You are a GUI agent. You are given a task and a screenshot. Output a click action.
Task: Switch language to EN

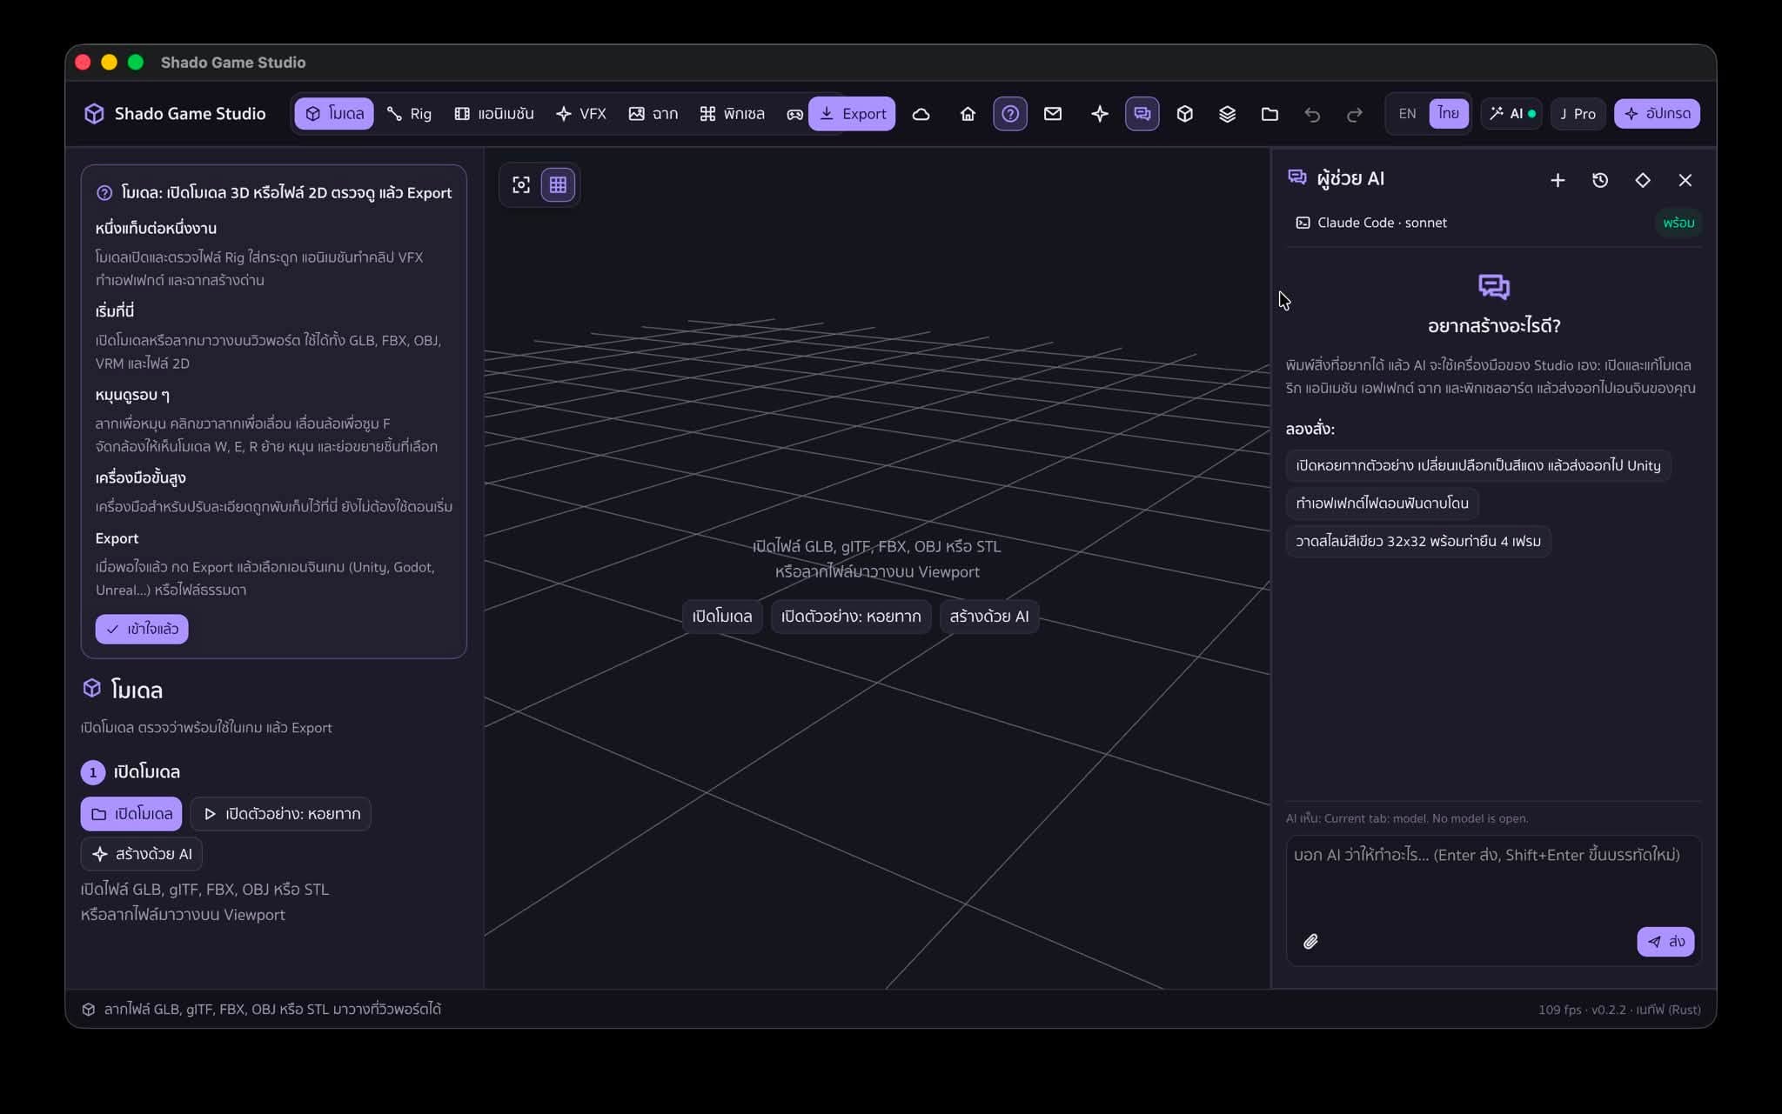[x=1408, y=114]
